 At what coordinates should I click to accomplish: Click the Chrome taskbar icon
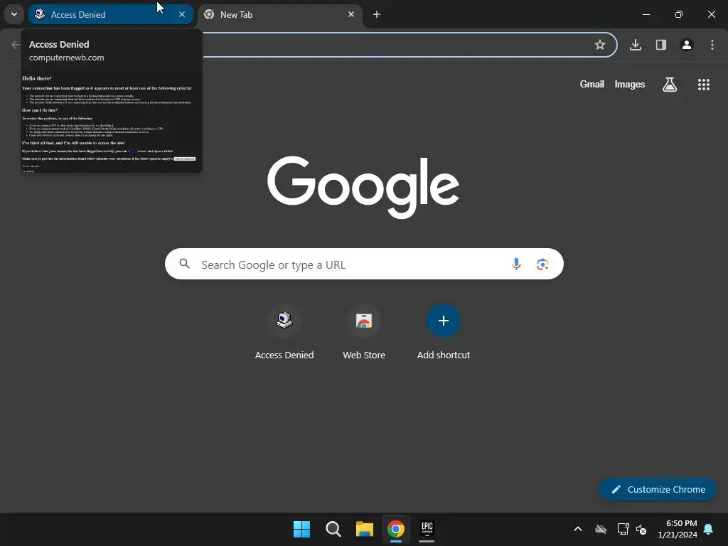396,529
